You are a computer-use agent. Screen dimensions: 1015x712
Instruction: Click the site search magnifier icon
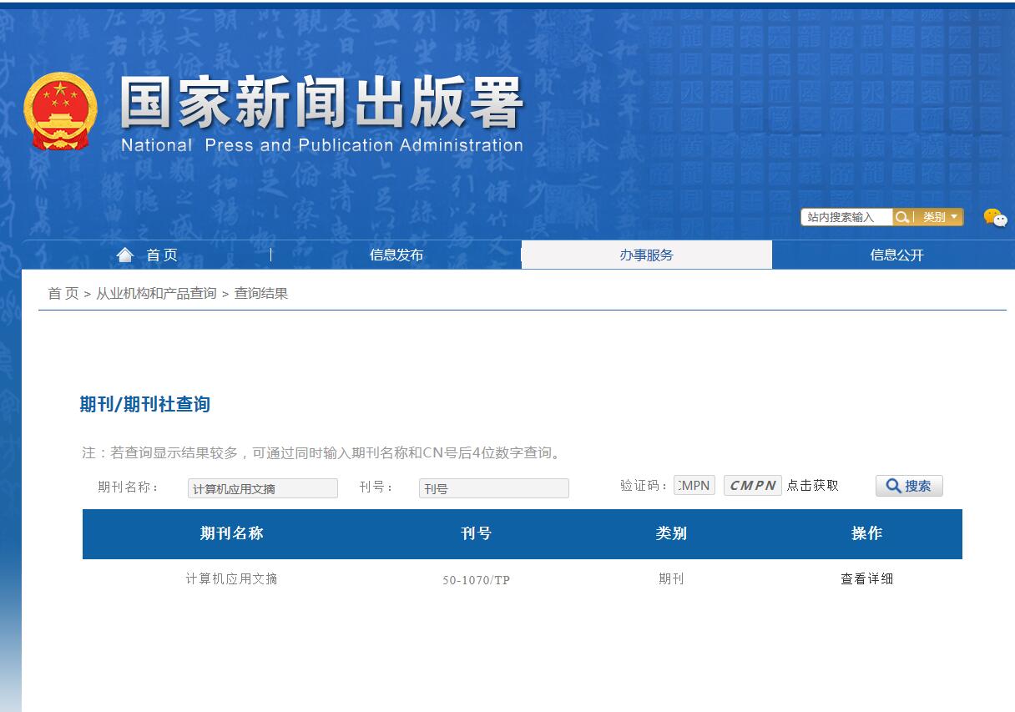tap(902, 217)
